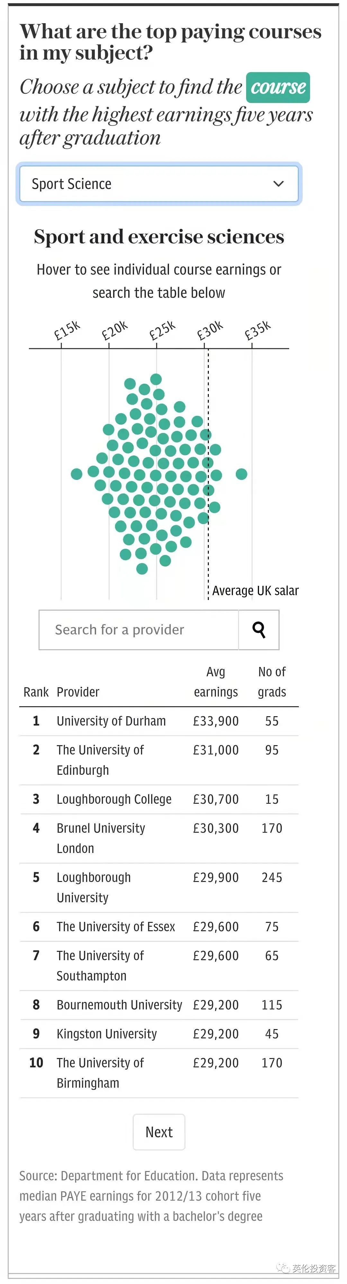Click the dropdown chevron arrow
This screenshot has height=1284, width=347.
click(279, 184)
